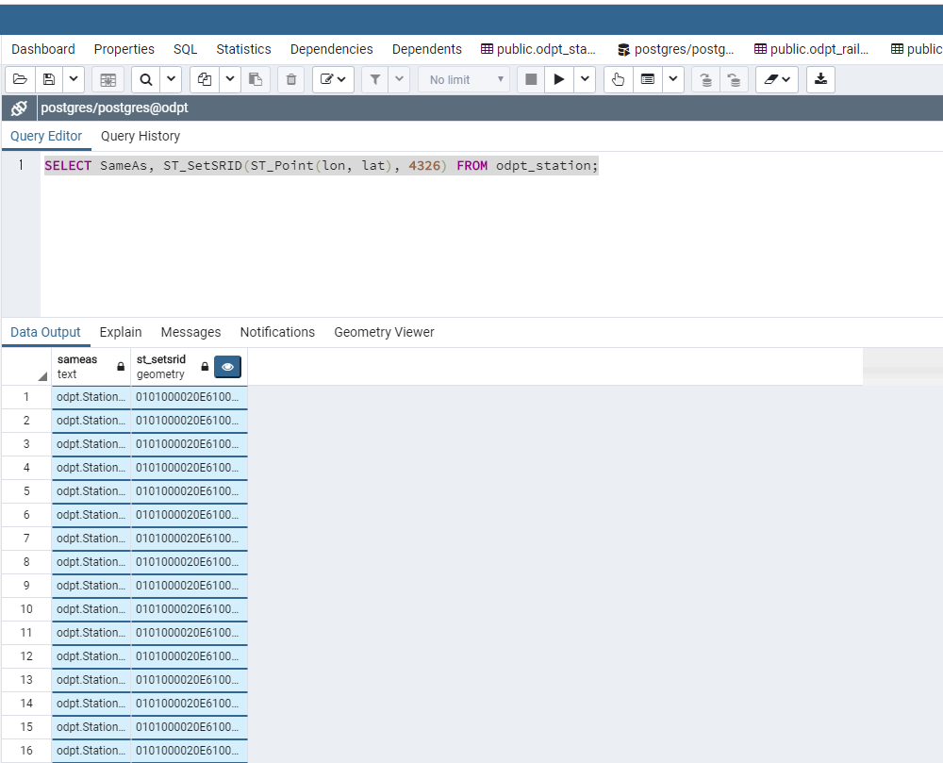Click the Commit database icon
This screenshot has width=943, height=763.
pos(706,79)
